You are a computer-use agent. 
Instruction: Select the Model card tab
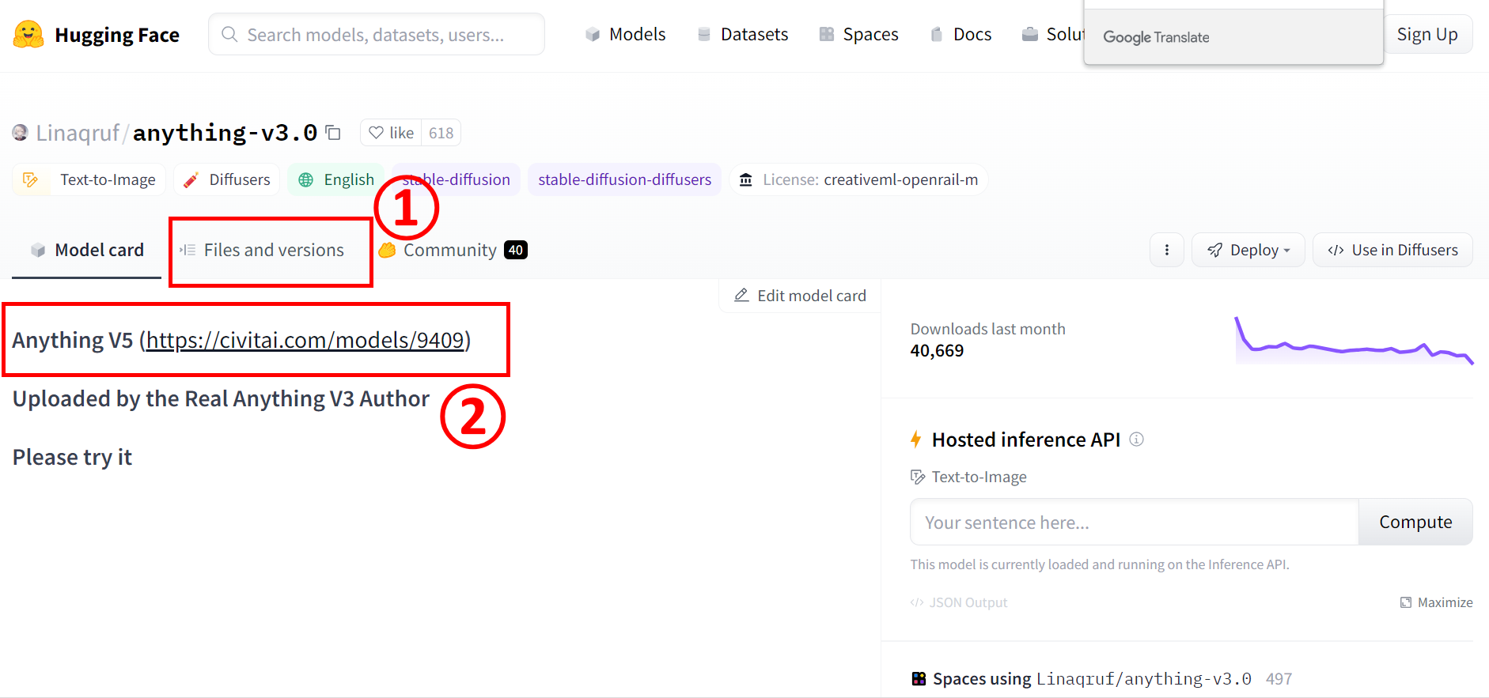tap(87, 251)
